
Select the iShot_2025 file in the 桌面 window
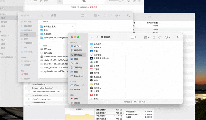[x=54, y=68]
